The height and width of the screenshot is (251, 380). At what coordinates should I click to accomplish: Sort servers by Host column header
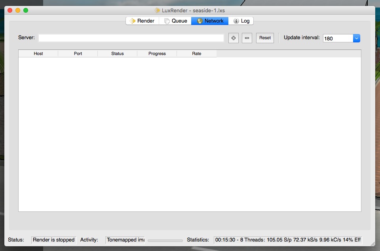point(38,53)
